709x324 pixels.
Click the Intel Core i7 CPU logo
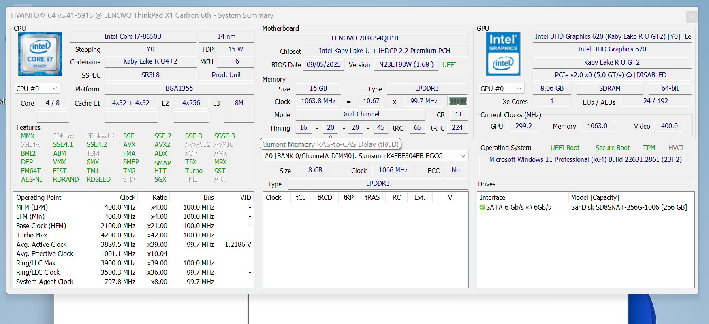pos(40,54)
